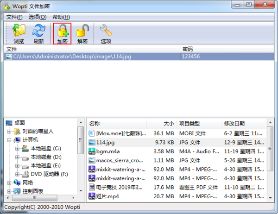
Task: Click the 浏览 browse toolbar icon
Action: 19,31
